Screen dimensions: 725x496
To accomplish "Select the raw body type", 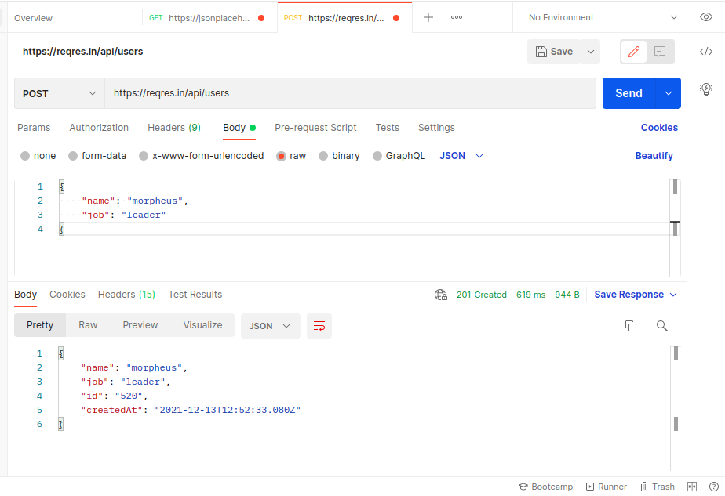I will 291,156.
